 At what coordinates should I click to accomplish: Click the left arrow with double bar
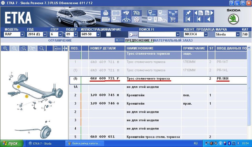(x=188, y=19)
